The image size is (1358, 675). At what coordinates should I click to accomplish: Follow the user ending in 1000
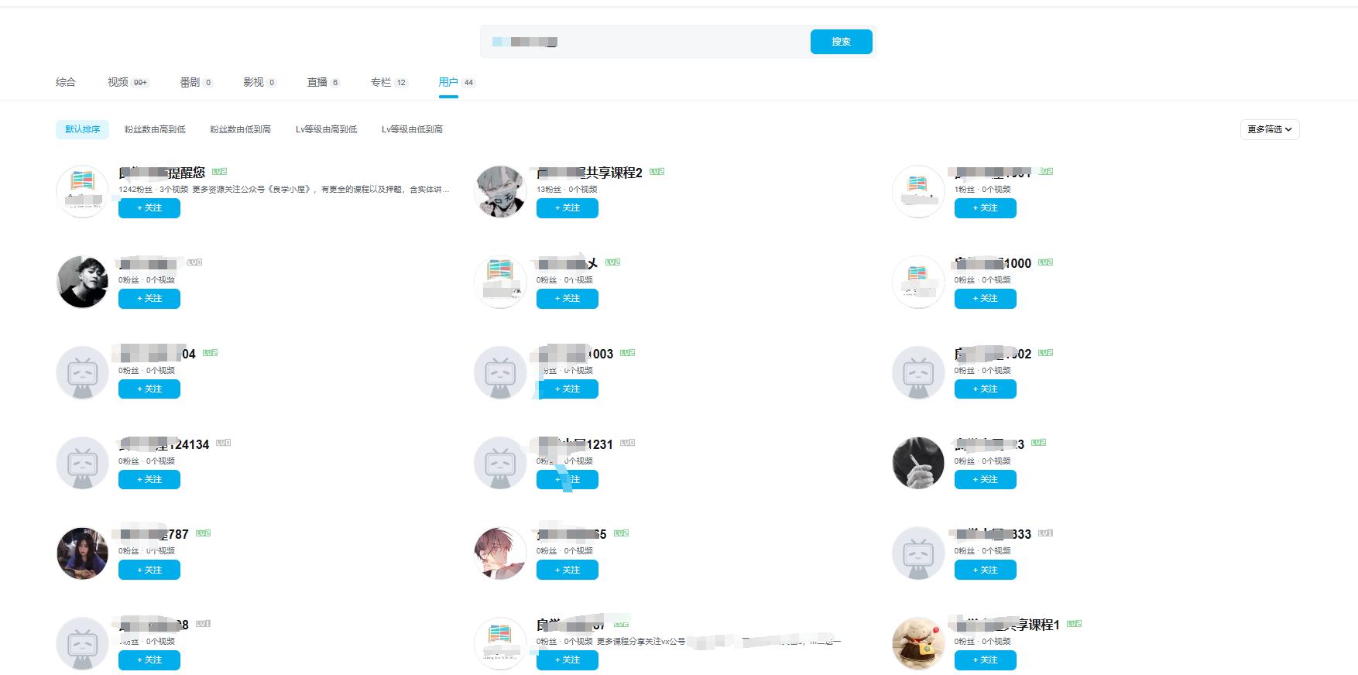tap(986, 299)
